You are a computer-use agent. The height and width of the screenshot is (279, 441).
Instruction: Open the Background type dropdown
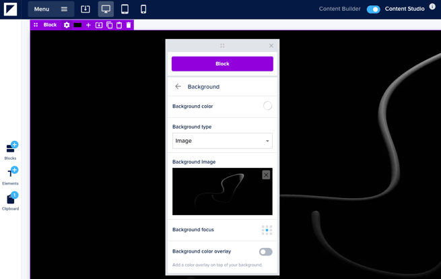point(222,141)
